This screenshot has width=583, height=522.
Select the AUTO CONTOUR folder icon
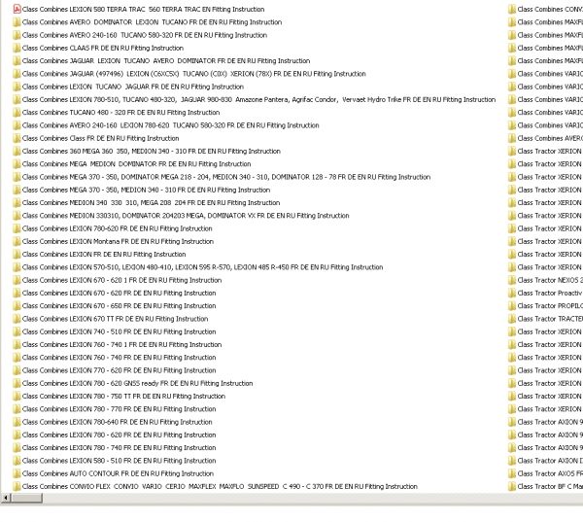coord(17,473)
